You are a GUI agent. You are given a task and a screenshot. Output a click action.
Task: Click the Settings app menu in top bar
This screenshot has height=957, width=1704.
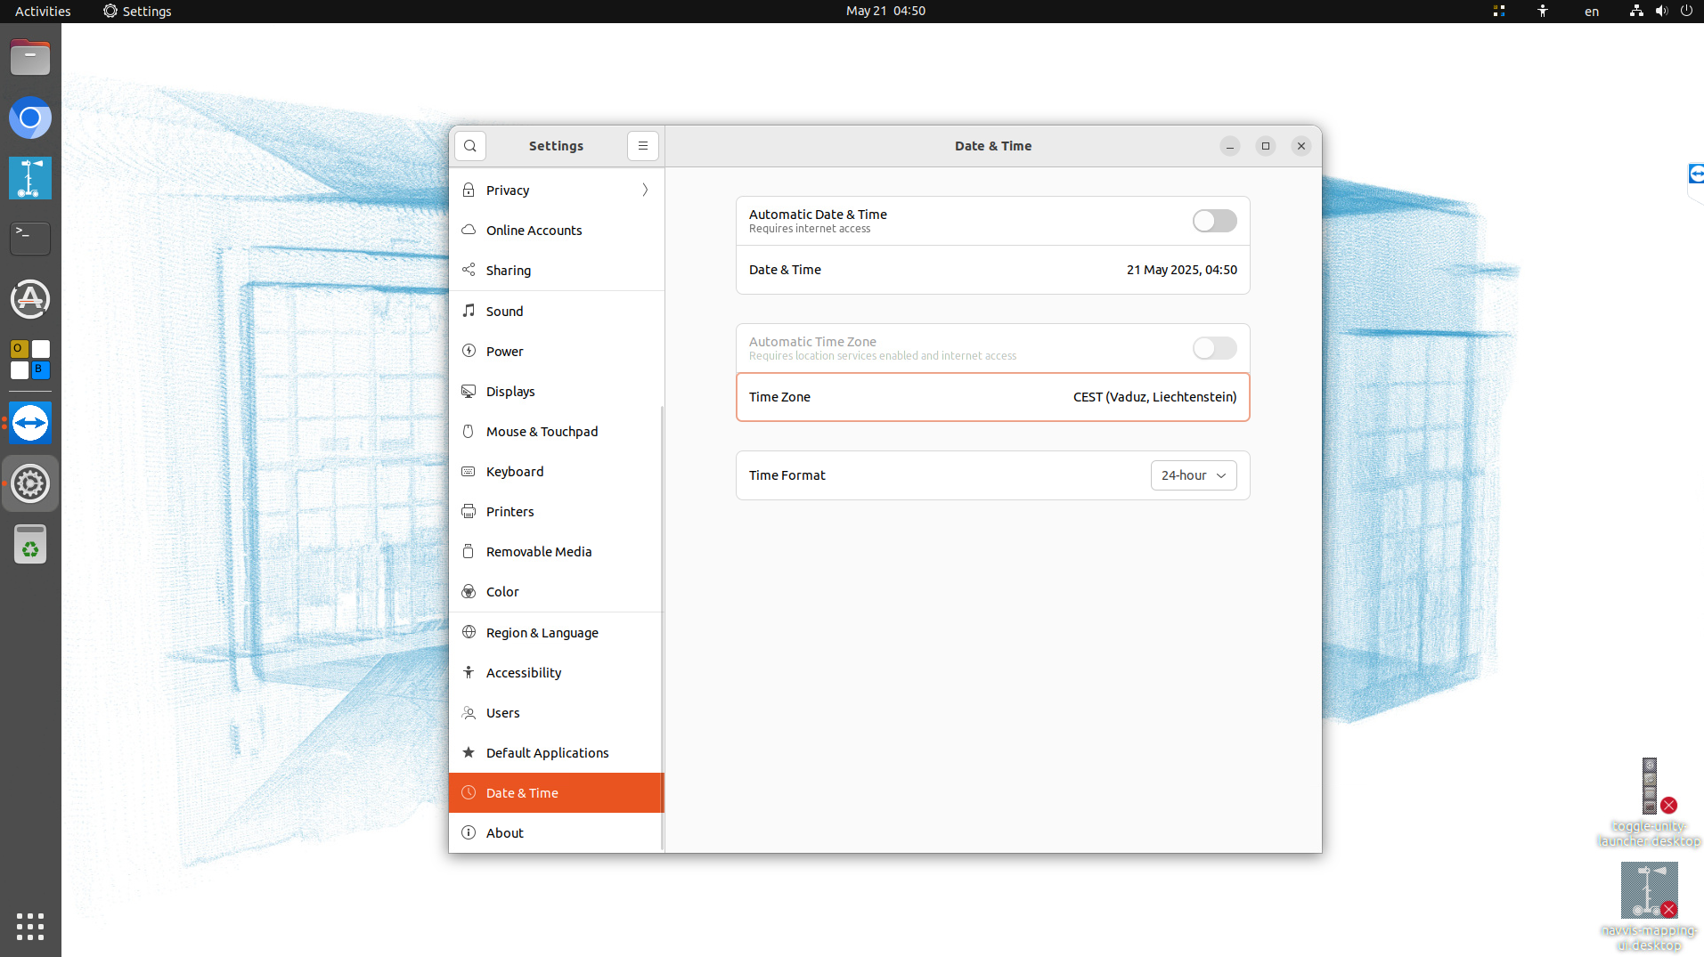click(137, 12)
